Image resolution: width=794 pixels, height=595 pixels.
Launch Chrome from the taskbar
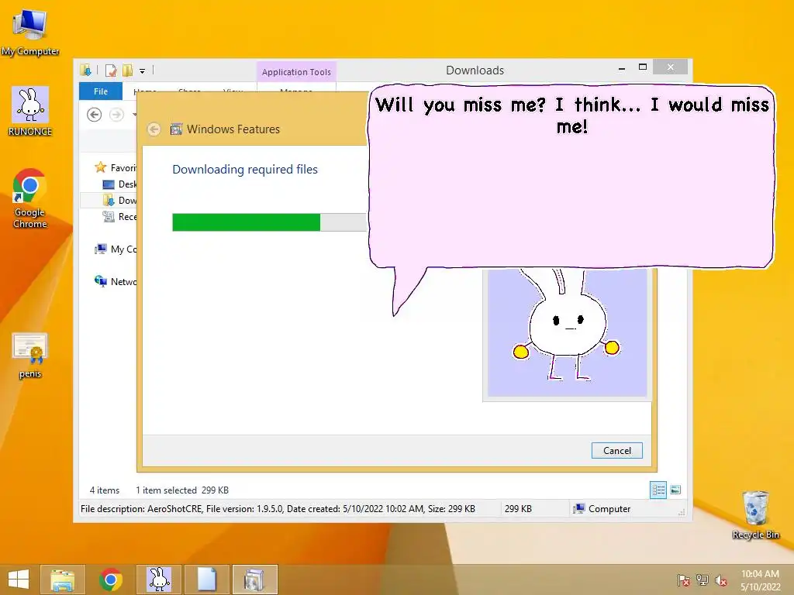pos(110,580)
